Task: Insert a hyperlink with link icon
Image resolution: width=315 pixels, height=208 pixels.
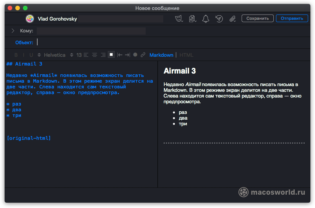Action: click(x=143, y=55)
